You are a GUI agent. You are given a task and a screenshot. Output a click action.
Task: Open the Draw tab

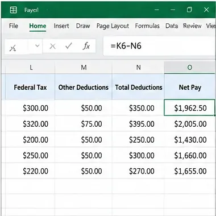83,26
